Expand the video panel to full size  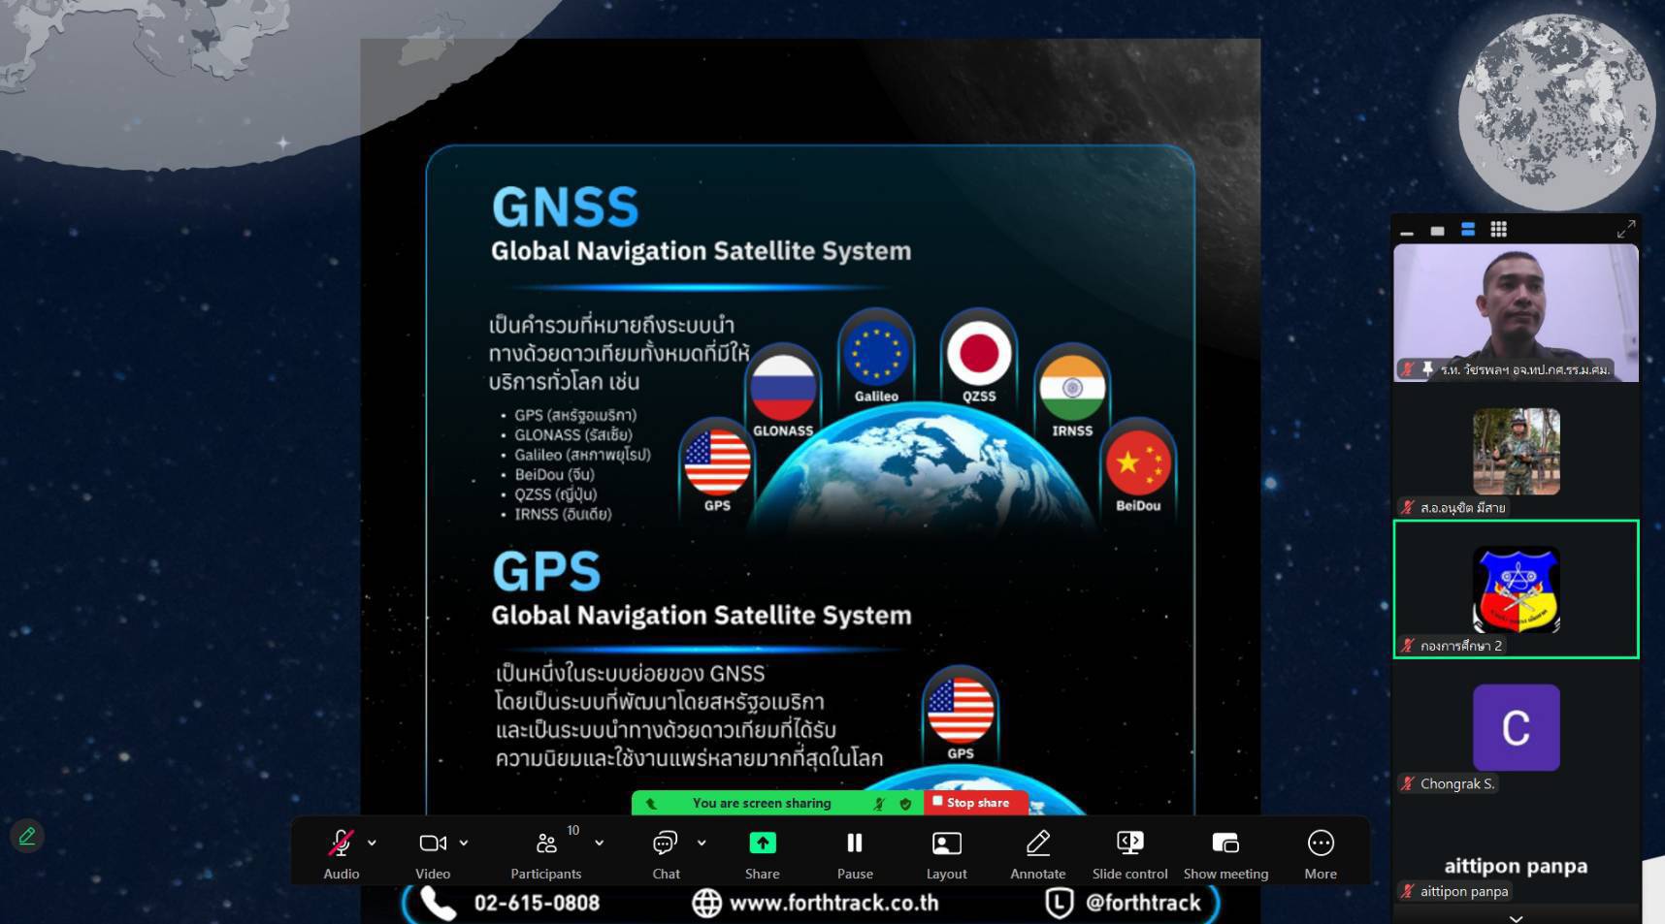(x=1625, y=229)
